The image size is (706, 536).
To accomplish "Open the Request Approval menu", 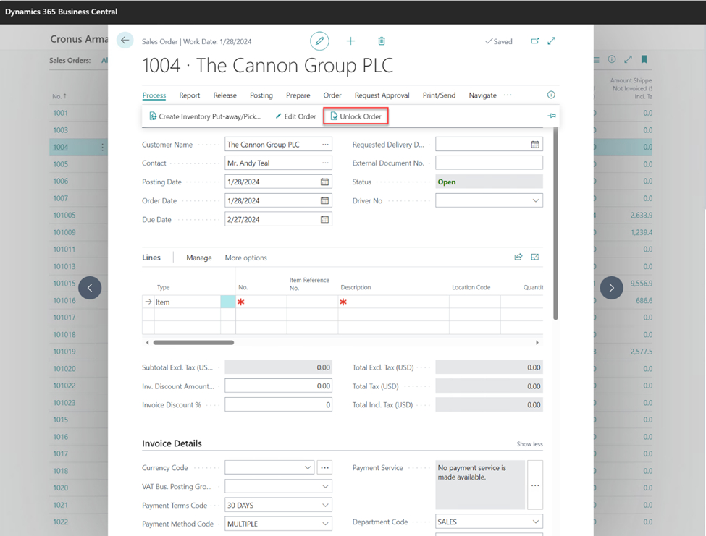I will (382, 95).
